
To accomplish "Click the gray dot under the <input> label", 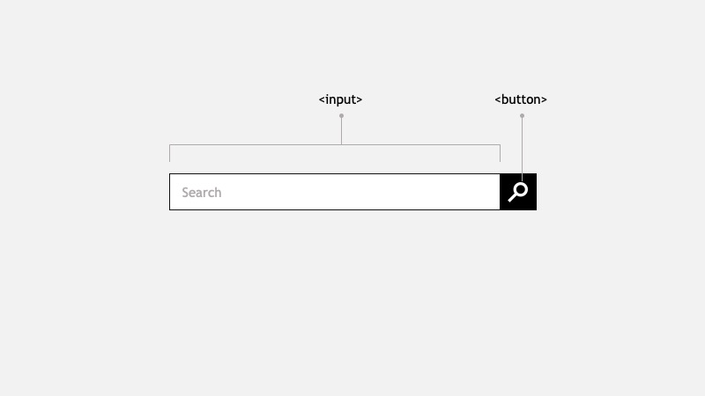I will (x=341, y=116).
